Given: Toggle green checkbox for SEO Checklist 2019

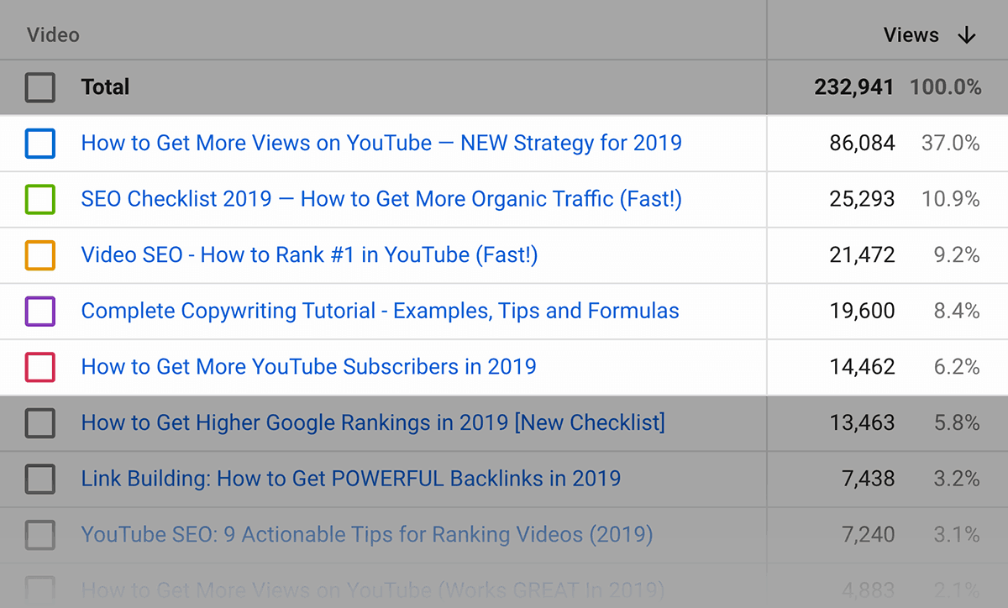Looking at the screenshot, I should [40, 200].
